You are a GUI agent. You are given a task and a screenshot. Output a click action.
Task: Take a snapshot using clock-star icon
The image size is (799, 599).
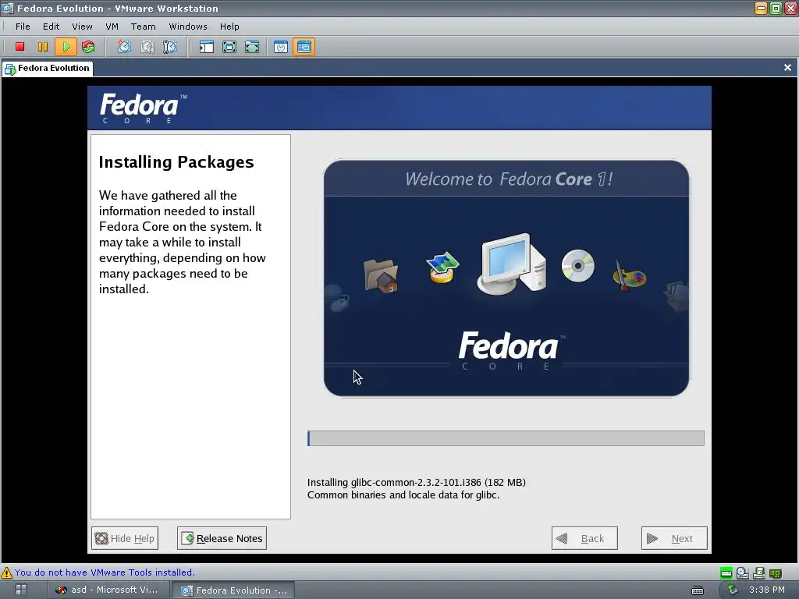tap(124, 47)
